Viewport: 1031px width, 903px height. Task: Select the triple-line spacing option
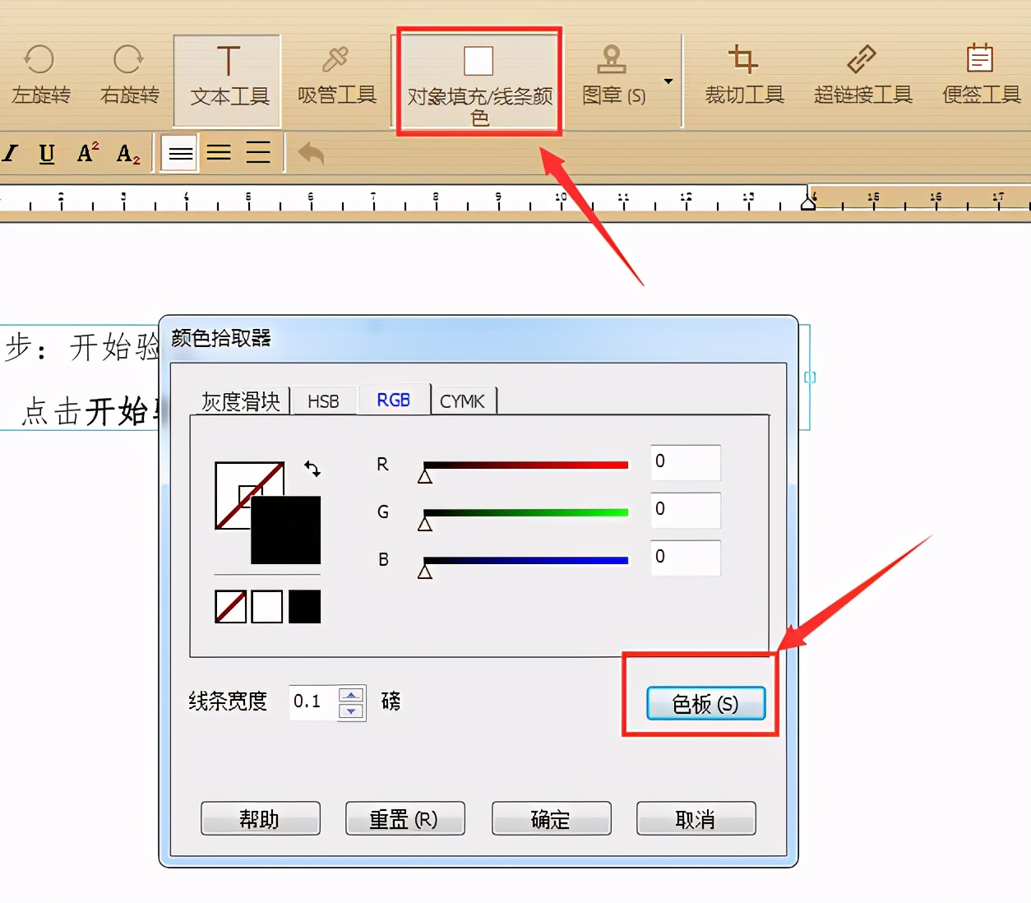pyautogui.click(x=258, y=152)
